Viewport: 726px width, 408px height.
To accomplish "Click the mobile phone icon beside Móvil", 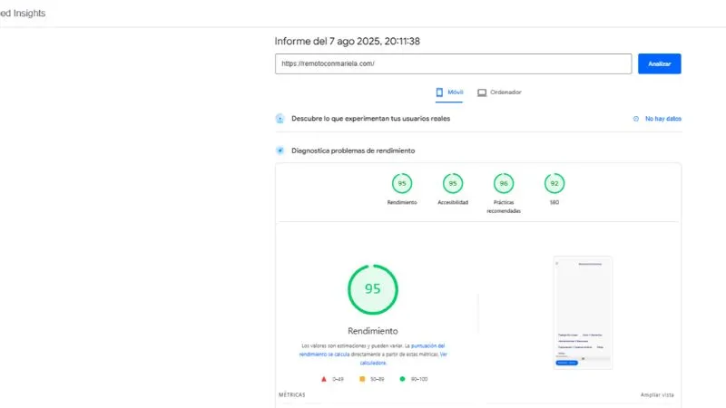I will coord(439,92).
